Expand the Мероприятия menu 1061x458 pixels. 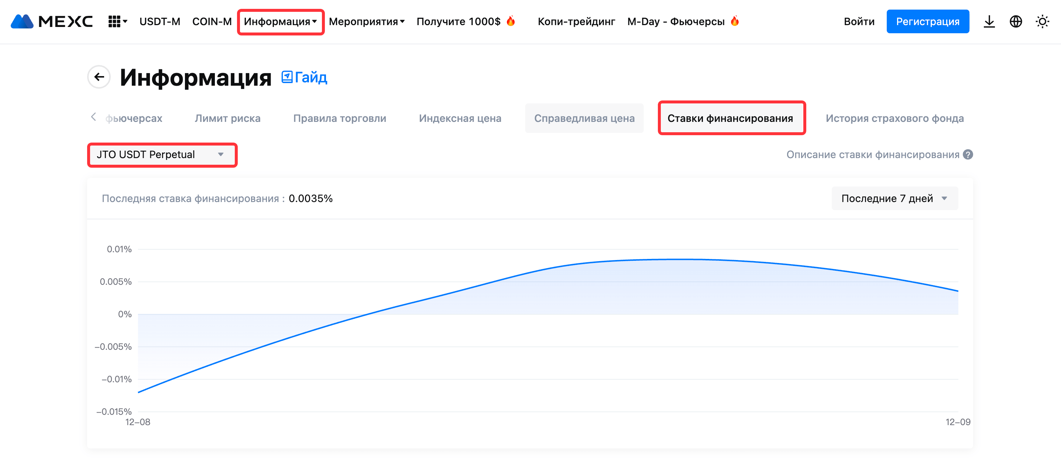point(366,21)
